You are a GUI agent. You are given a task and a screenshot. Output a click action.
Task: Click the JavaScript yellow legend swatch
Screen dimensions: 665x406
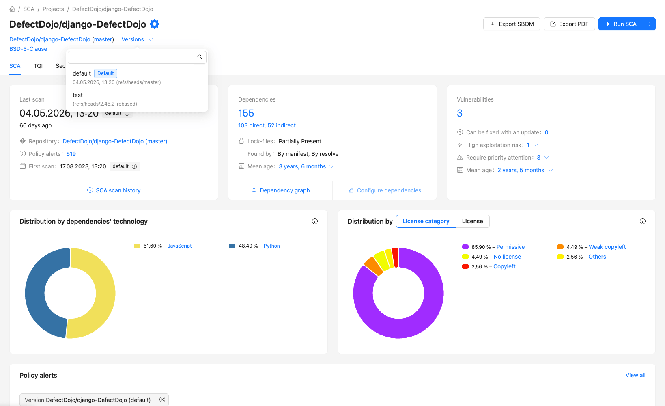(137, 246)
